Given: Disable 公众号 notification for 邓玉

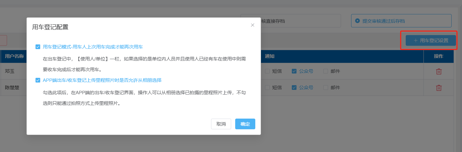Looking at the screenshot, I should coord(294,71).
